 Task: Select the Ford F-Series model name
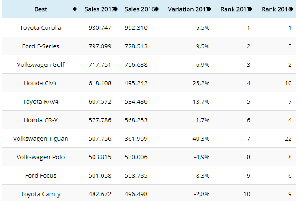coord(40,46)
